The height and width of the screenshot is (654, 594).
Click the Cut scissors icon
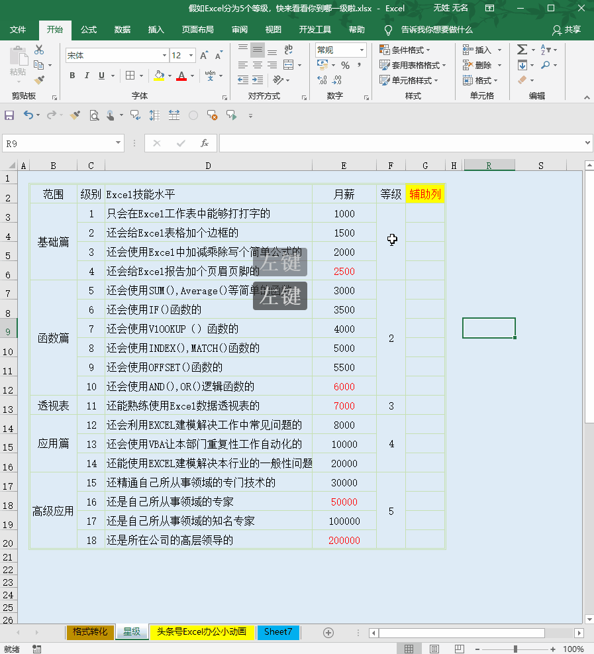point(39,50)
